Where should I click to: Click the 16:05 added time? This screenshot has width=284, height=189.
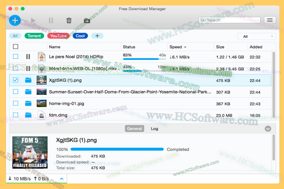[255, 115]
